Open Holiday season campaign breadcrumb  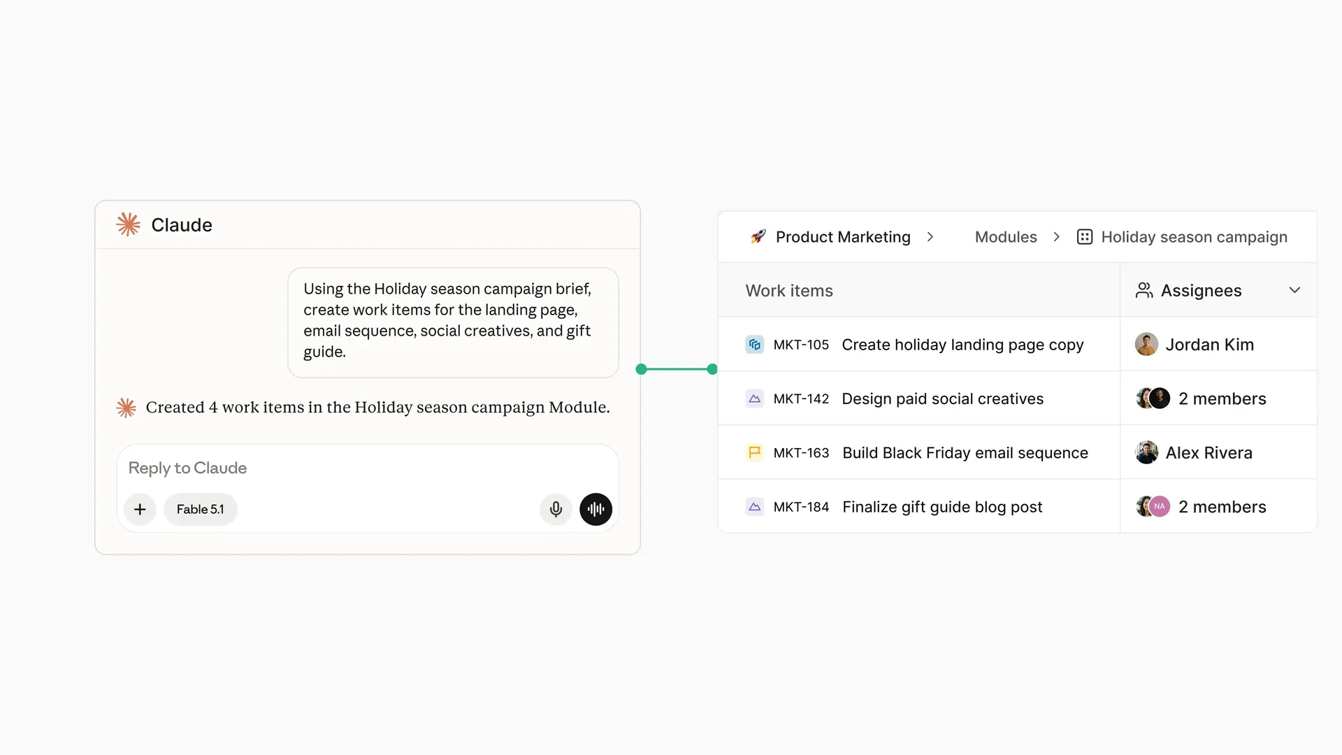(x=1194, y=237)
